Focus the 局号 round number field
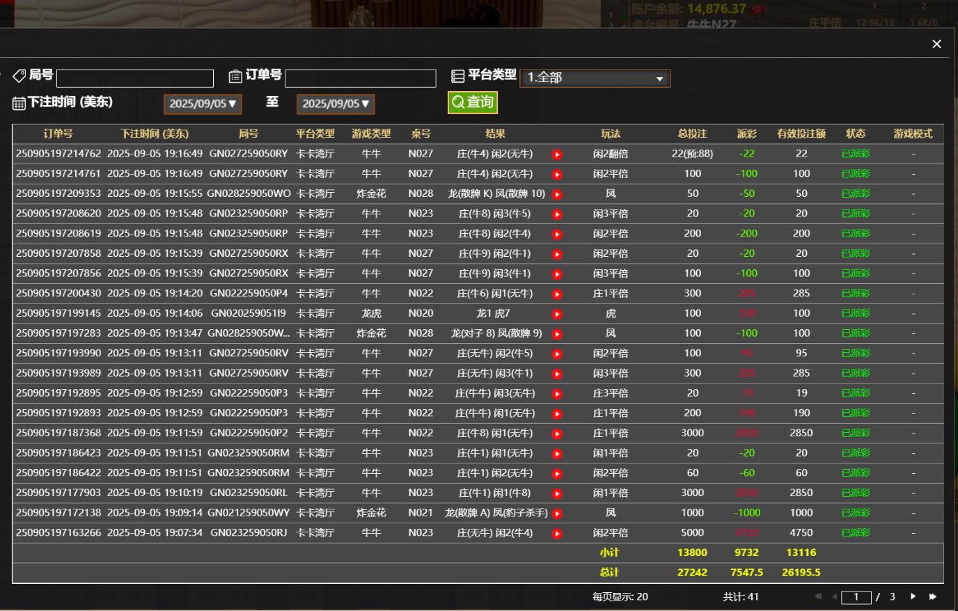 [135, 78]
